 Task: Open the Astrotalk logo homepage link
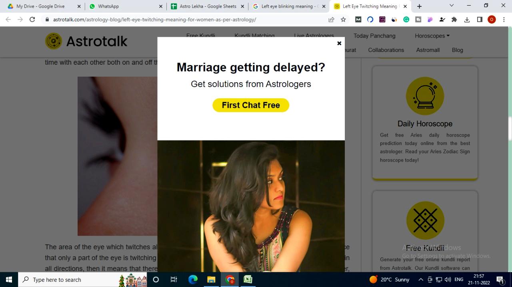click(86, 41)
